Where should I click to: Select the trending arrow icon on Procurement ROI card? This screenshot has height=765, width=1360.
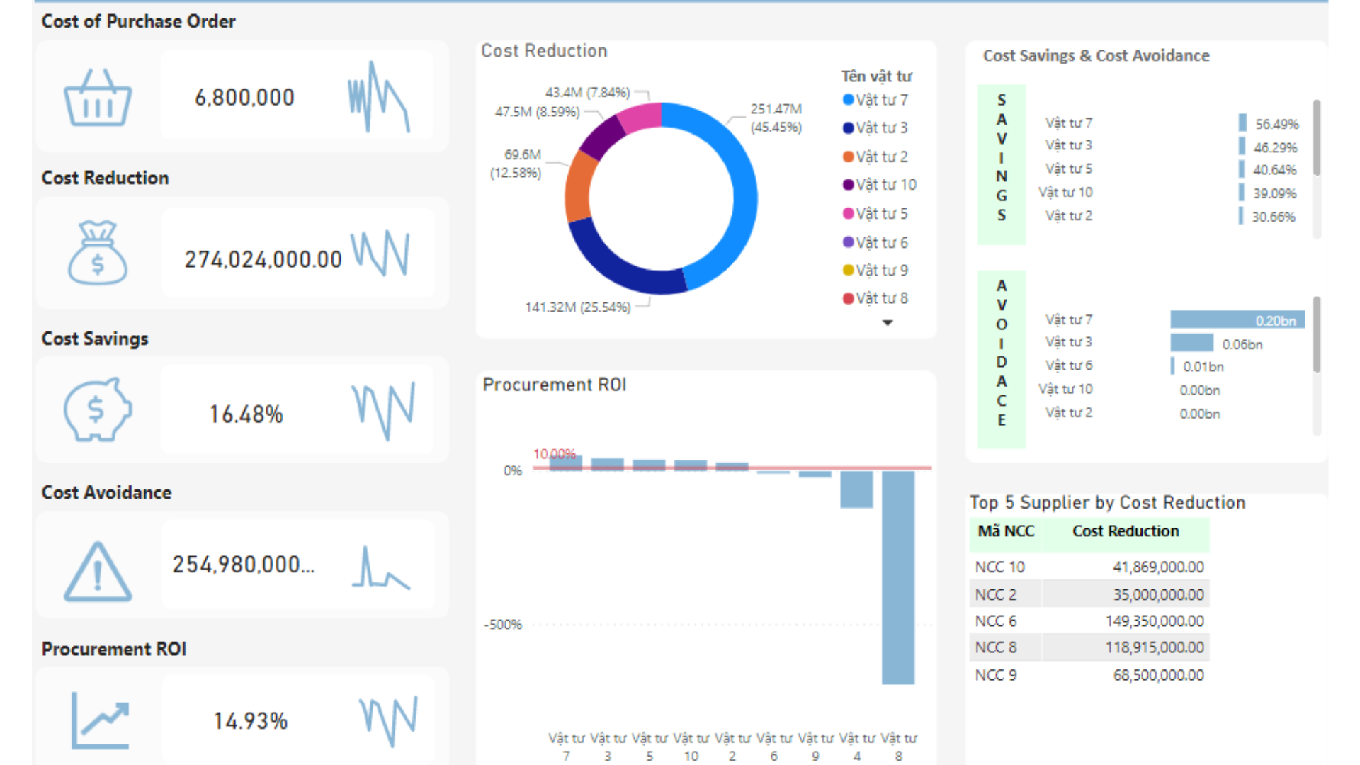(99, 719)
